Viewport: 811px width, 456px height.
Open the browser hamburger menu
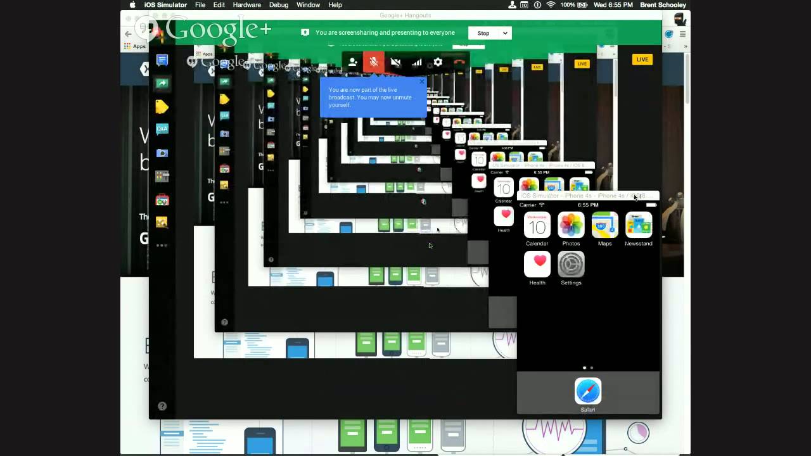[x=682, y=34]
